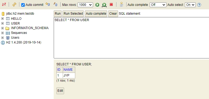Select Sequences in the tree

tap(19, 33)
